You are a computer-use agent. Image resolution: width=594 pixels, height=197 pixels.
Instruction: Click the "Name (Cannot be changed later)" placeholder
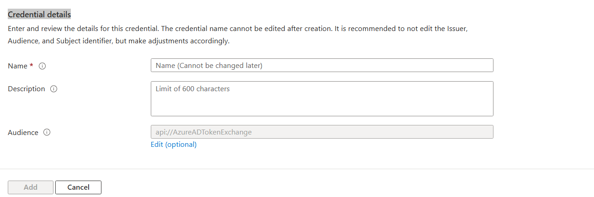click(x=209, y=66)
